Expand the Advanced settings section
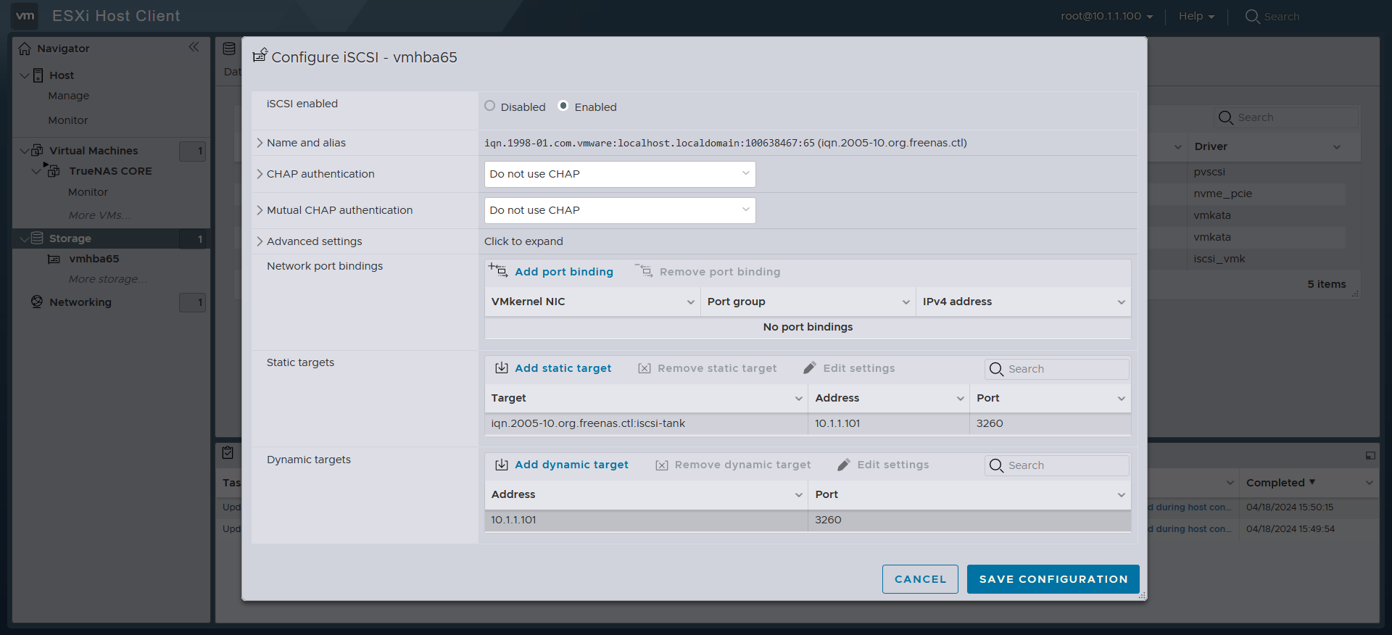 [260, 241]
